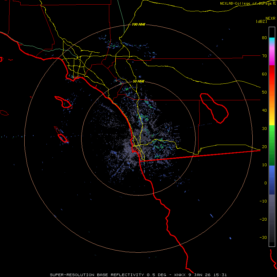Click the -10 value on dBZ scale
This screenshot has height=277, width=277.
pos(263,201)
